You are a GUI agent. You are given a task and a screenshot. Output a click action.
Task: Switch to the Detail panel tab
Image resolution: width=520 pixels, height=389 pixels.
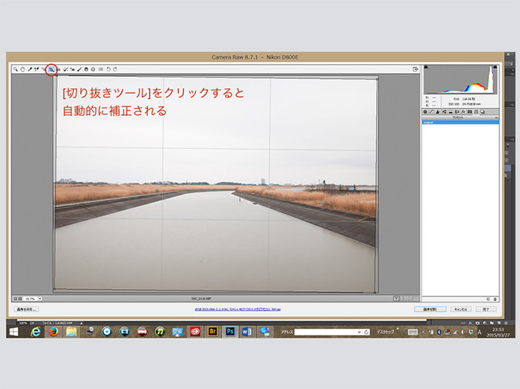point(438,112)
